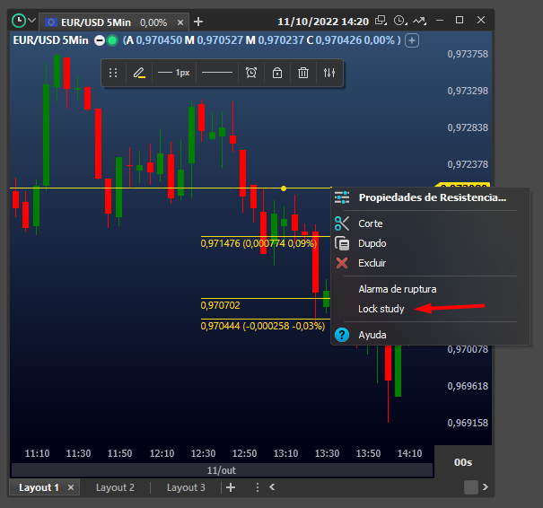Close the Layout 1 tab
Image resolution: width=543 pixels, height=508 pixels.
pyautogui.click(x=72, y=487)
